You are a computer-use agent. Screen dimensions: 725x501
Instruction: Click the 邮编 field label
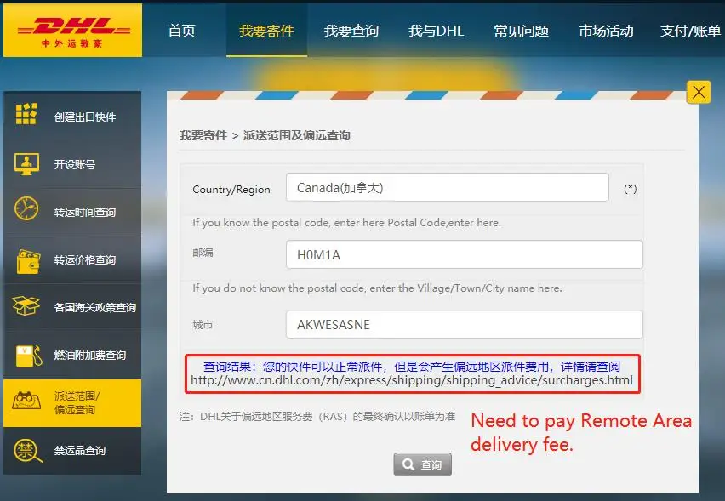pyautogui.click(x=203, y=253)
